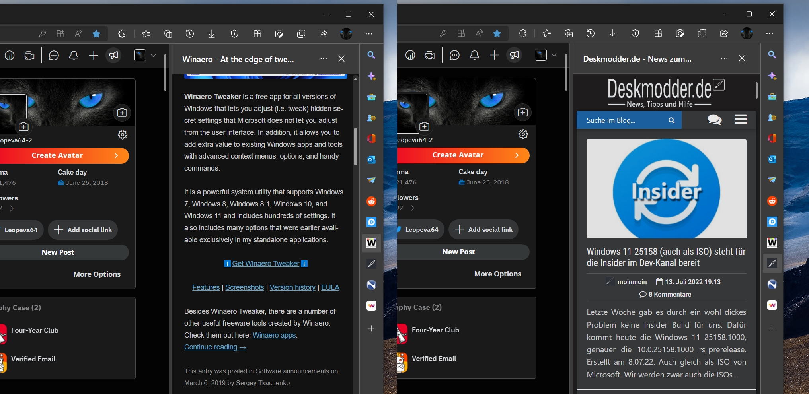Close the Winaero side panel
Image resolution: width=809 pixels, height=394 pixels.
pyautogui.click(x=341, y=59)
